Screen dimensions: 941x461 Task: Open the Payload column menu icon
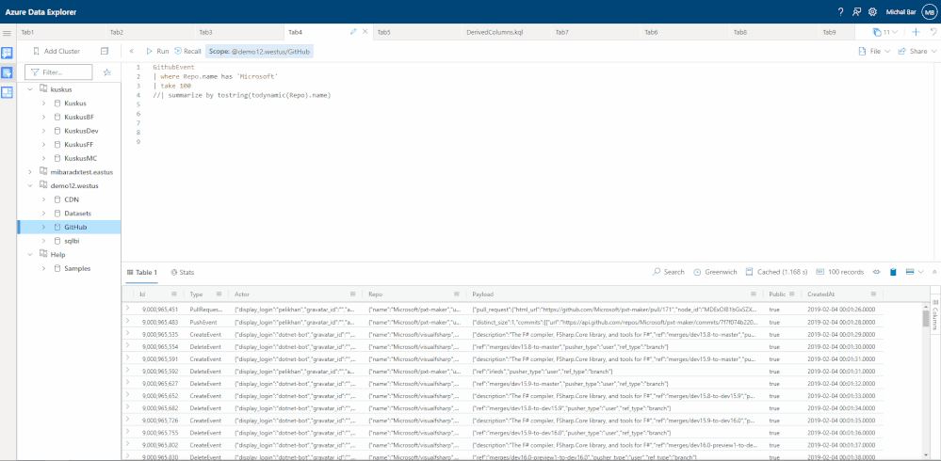coord(754,294)
